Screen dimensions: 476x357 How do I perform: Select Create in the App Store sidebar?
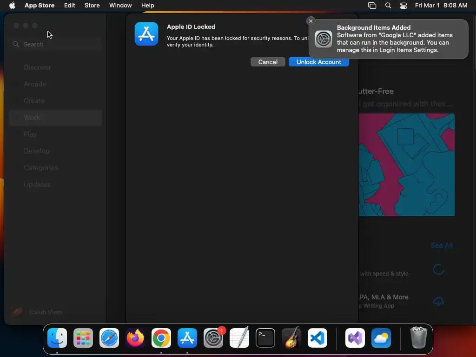click(56, 101)
